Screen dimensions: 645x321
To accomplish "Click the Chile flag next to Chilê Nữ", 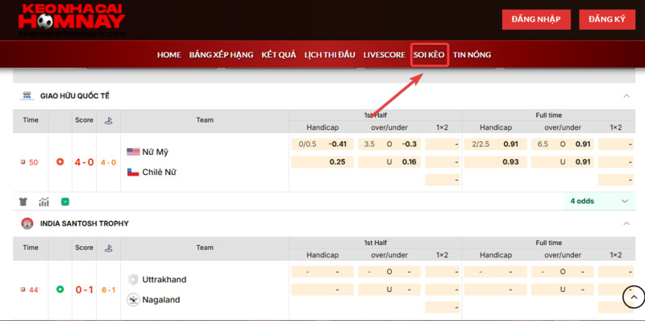I will (x=133, y=172).
